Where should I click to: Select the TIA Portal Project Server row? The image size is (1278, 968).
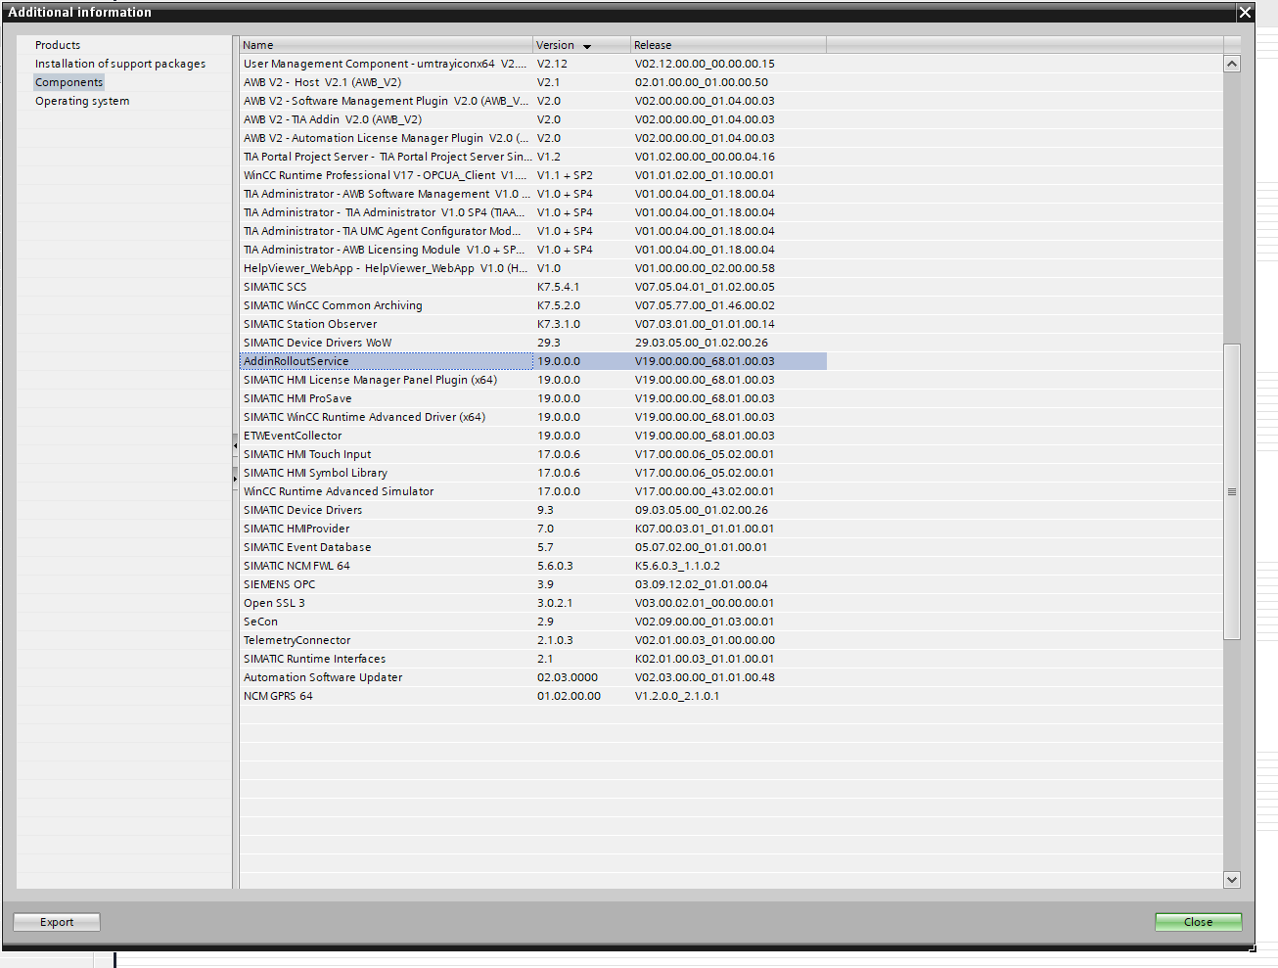click(x=533, y=157)
